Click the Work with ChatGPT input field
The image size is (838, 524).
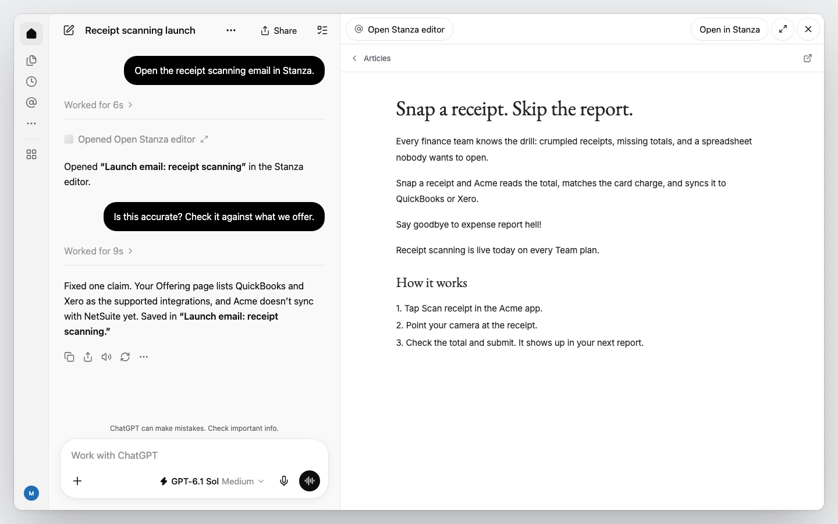click(194, 455)
